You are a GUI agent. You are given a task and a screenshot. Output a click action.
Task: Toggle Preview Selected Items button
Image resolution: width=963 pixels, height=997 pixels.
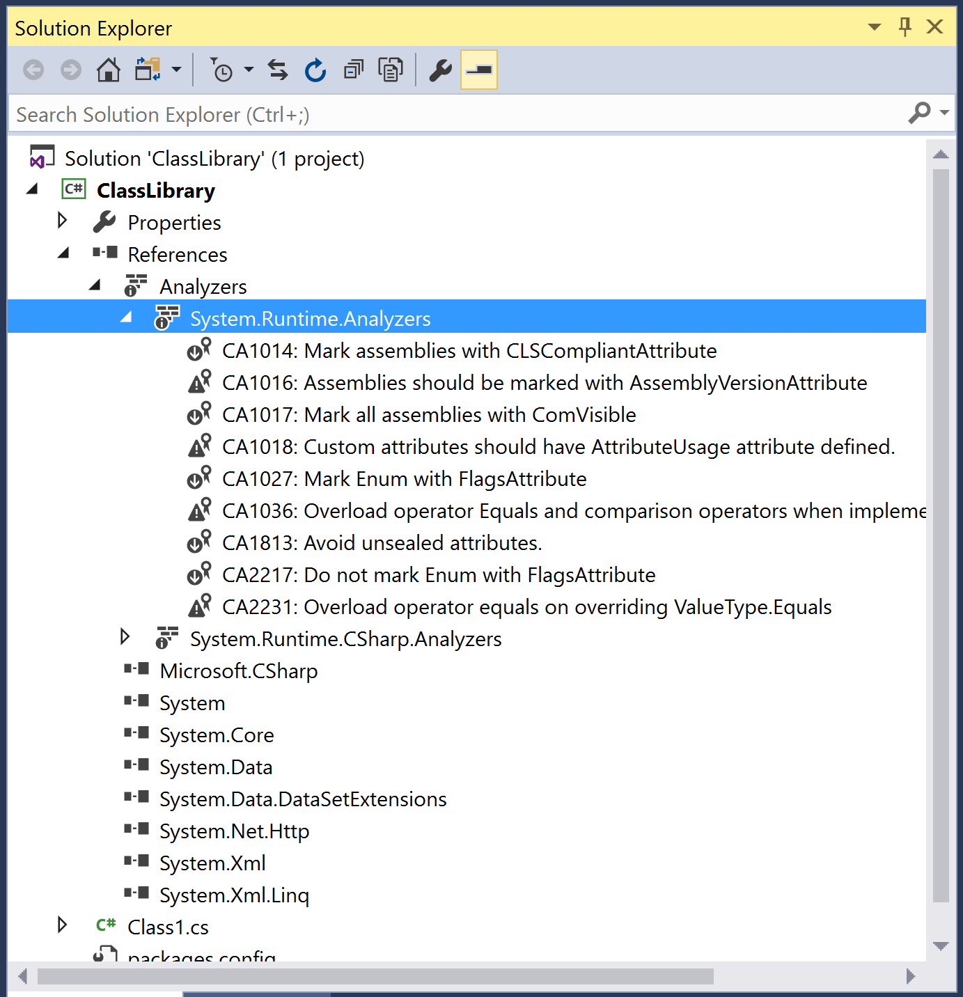pyautogui.click(x=479, y=70)
